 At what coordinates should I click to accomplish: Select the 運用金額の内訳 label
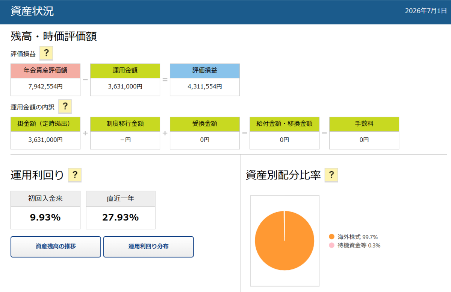[x=33, y=108]
